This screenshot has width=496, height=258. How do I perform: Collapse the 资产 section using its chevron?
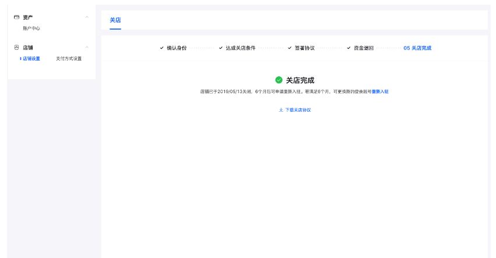[87, 17]
